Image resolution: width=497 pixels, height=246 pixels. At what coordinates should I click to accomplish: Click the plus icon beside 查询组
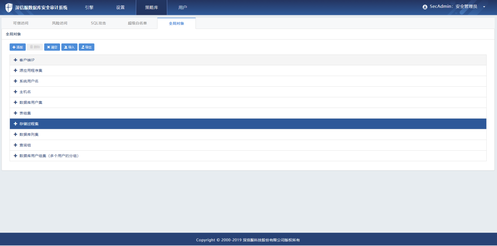(x=15, y=145)
